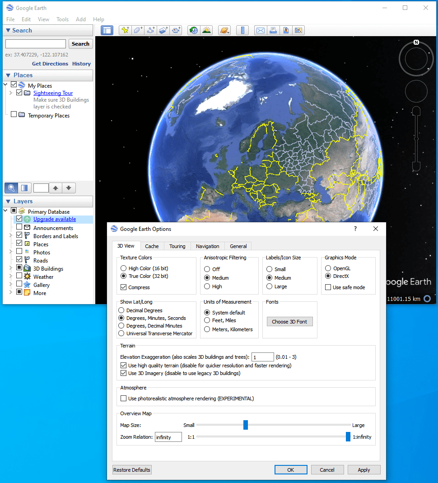
Task: Collapse the Primary Database tree
Action: [5, 211]
